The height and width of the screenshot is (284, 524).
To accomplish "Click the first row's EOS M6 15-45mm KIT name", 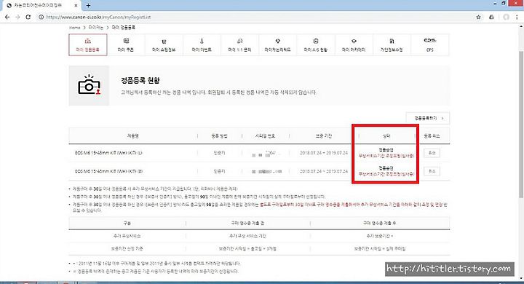I will tap(108, 153).
